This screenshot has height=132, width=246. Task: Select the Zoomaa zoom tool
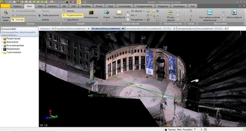coord(17,20)
